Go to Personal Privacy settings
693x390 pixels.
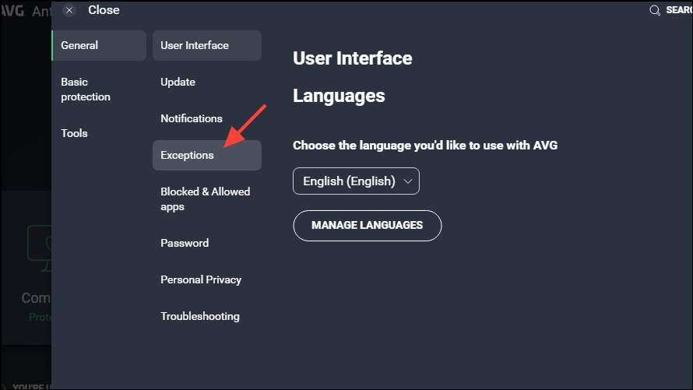coord(201,279)
